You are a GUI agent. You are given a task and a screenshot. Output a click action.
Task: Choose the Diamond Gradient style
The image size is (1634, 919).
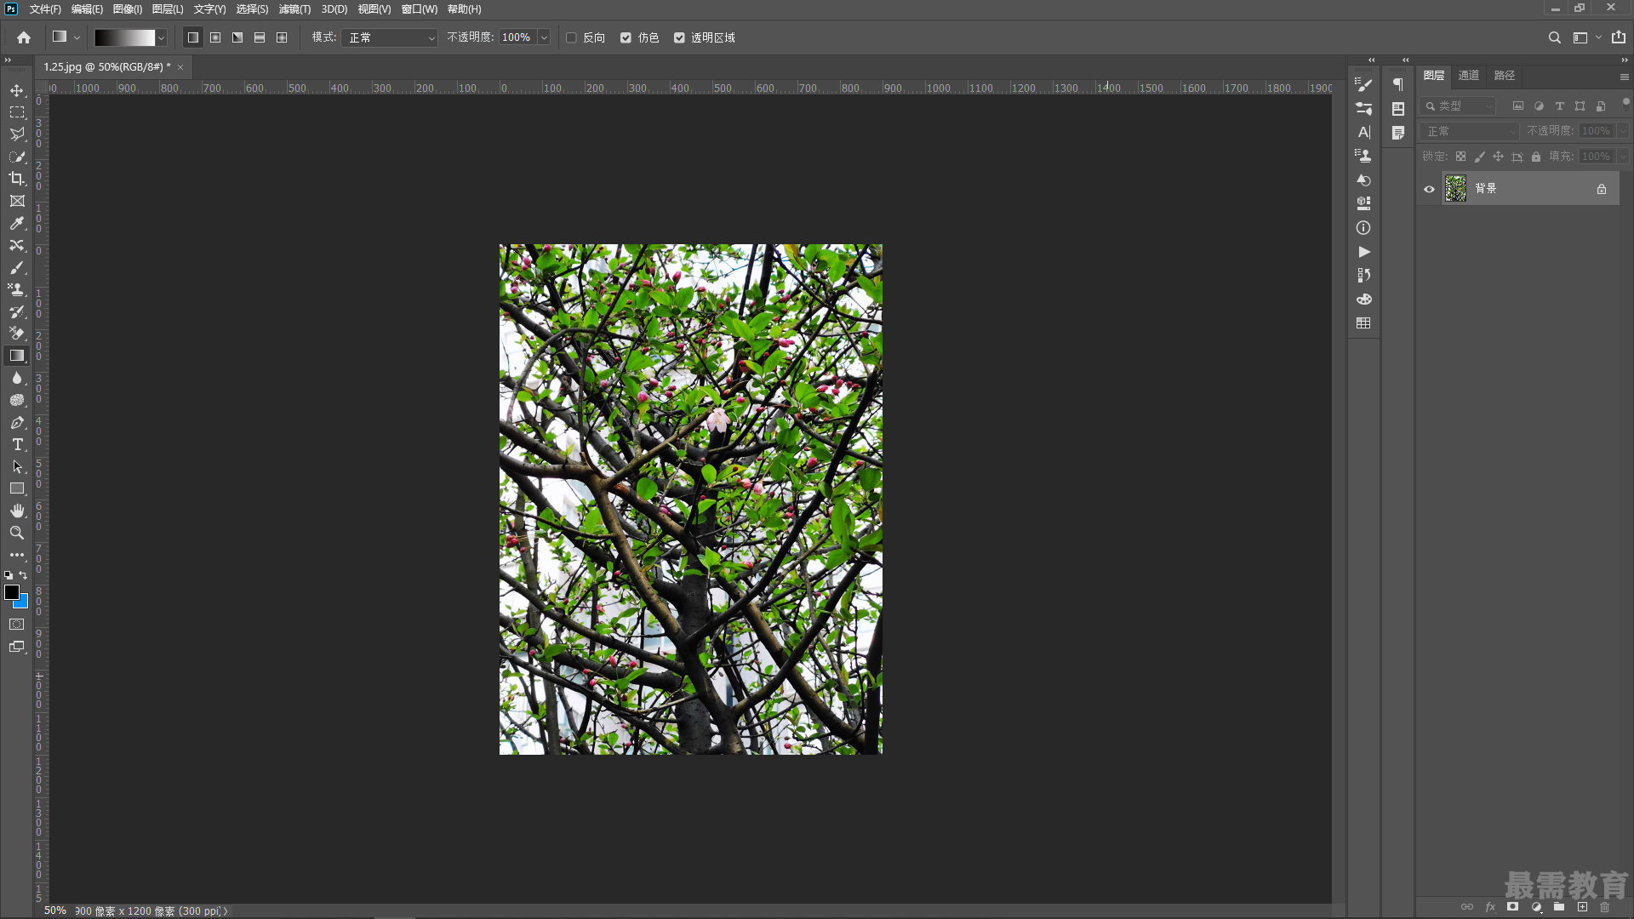click(282, 37)
